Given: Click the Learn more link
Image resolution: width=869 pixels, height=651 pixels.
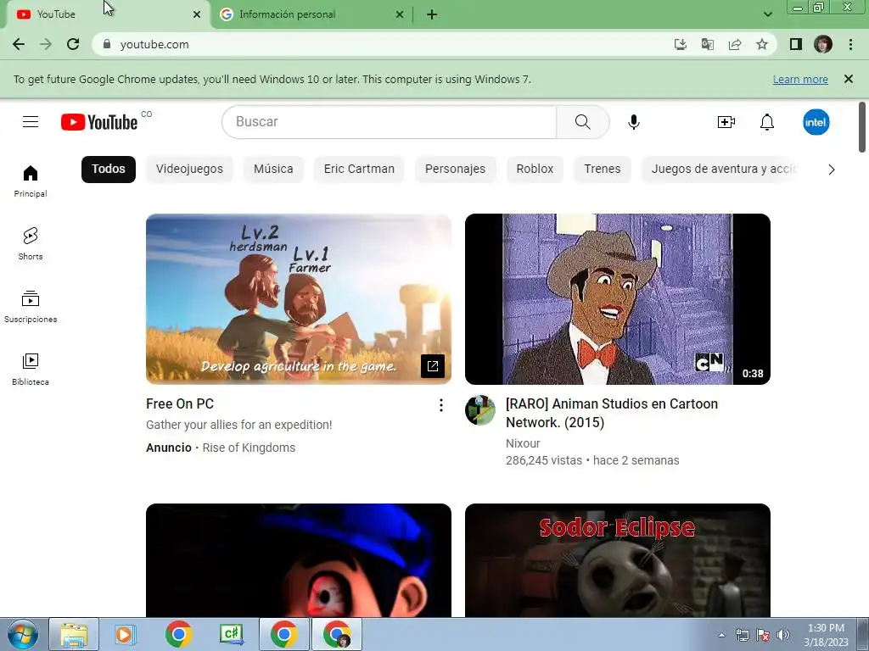Looking at the screenshot, I should (800, 79).
